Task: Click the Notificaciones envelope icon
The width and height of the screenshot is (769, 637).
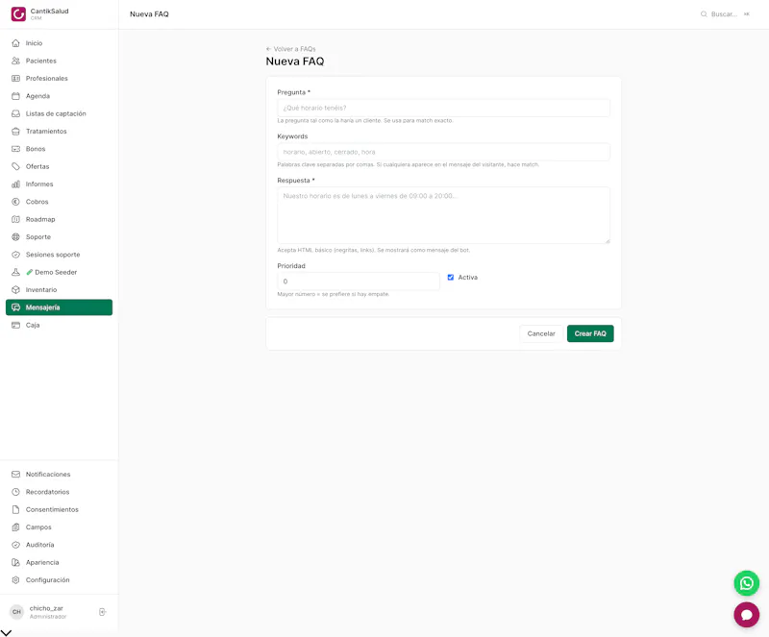Action: click(x=15, y=475)
